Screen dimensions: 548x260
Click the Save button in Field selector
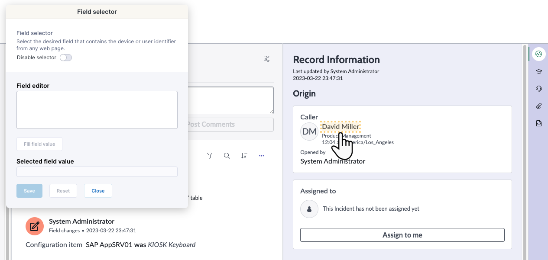tap(29, 191)
